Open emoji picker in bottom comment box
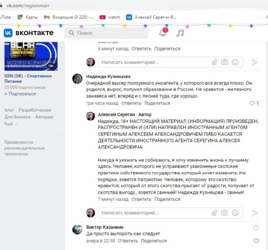268x250 pixels. tap(235, 213)
